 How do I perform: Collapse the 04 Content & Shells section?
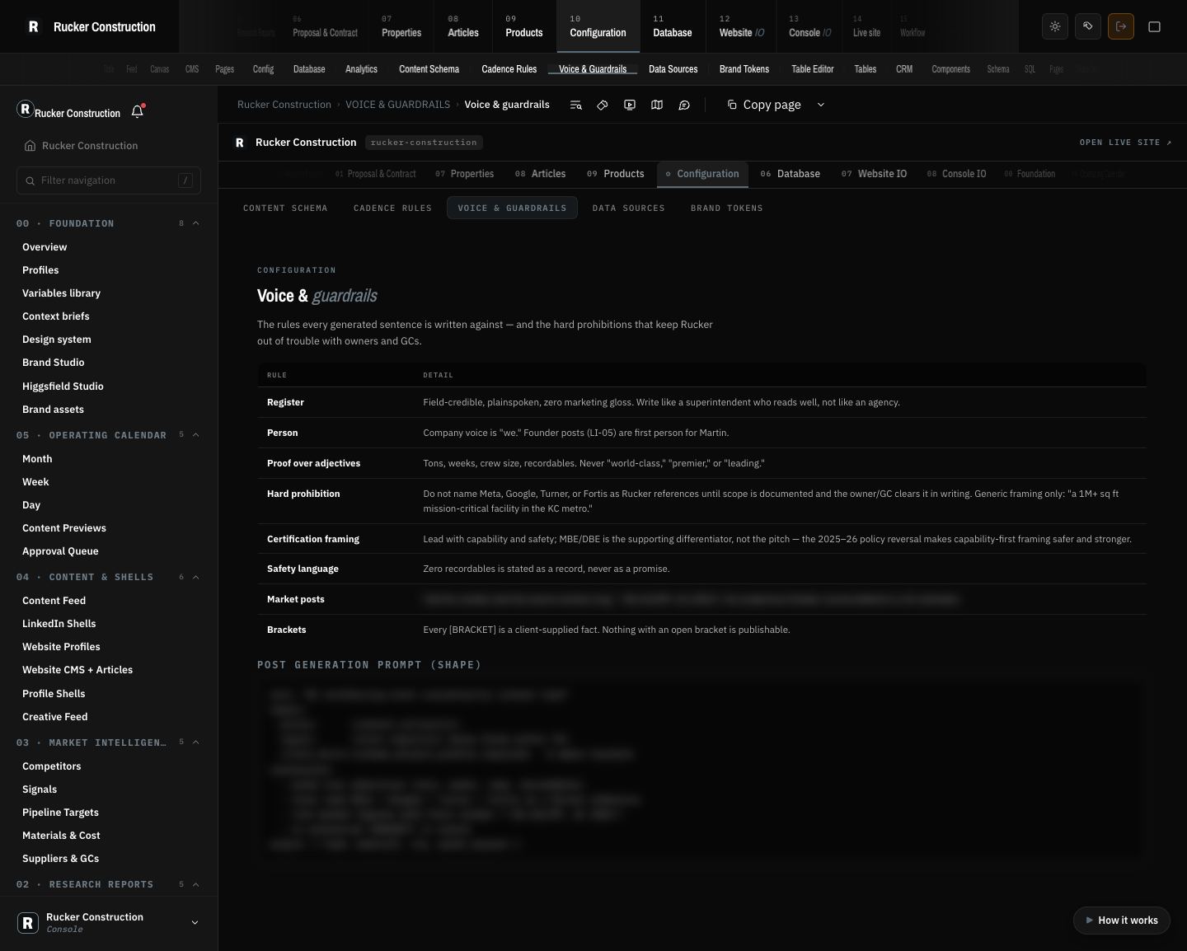coord(196,577)
